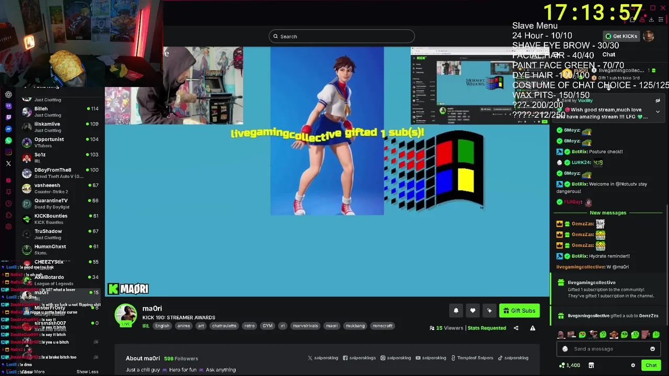Click inside the Search field
Image resolution: width=669 pixels, height=376 pixels.
click(342, 36)
